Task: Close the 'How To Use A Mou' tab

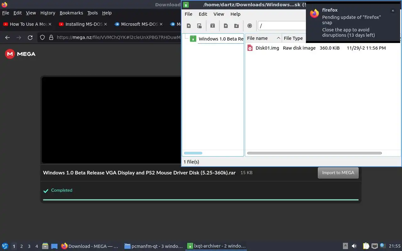Action: 50,24
